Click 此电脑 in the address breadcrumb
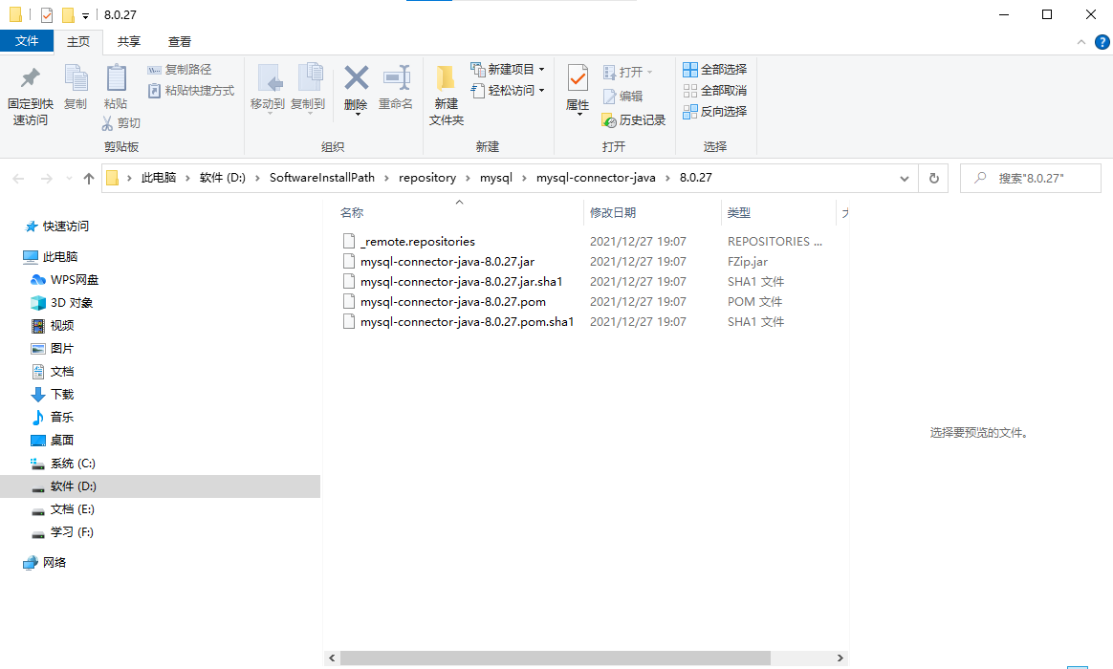Viewport: 1113px width, 669px height. [x=159, y=178]
